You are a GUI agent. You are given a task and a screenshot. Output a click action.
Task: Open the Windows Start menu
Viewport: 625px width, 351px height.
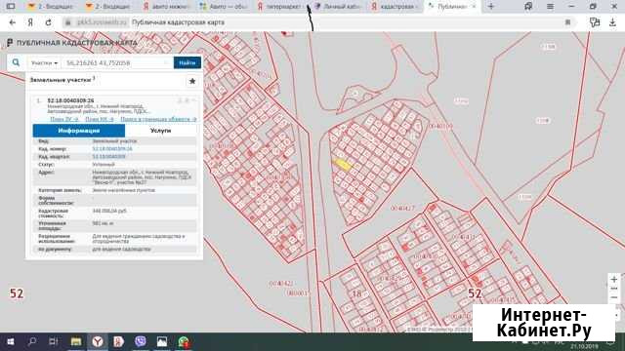(11, 341)
